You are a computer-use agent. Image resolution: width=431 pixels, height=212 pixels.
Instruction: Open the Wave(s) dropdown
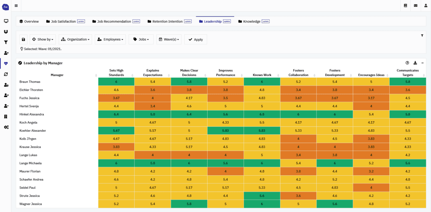click(x=169, y=39)
